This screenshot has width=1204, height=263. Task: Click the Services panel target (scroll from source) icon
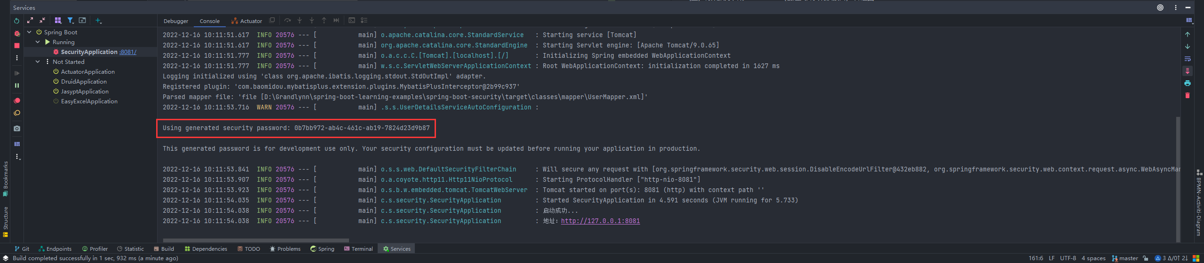1160,8
